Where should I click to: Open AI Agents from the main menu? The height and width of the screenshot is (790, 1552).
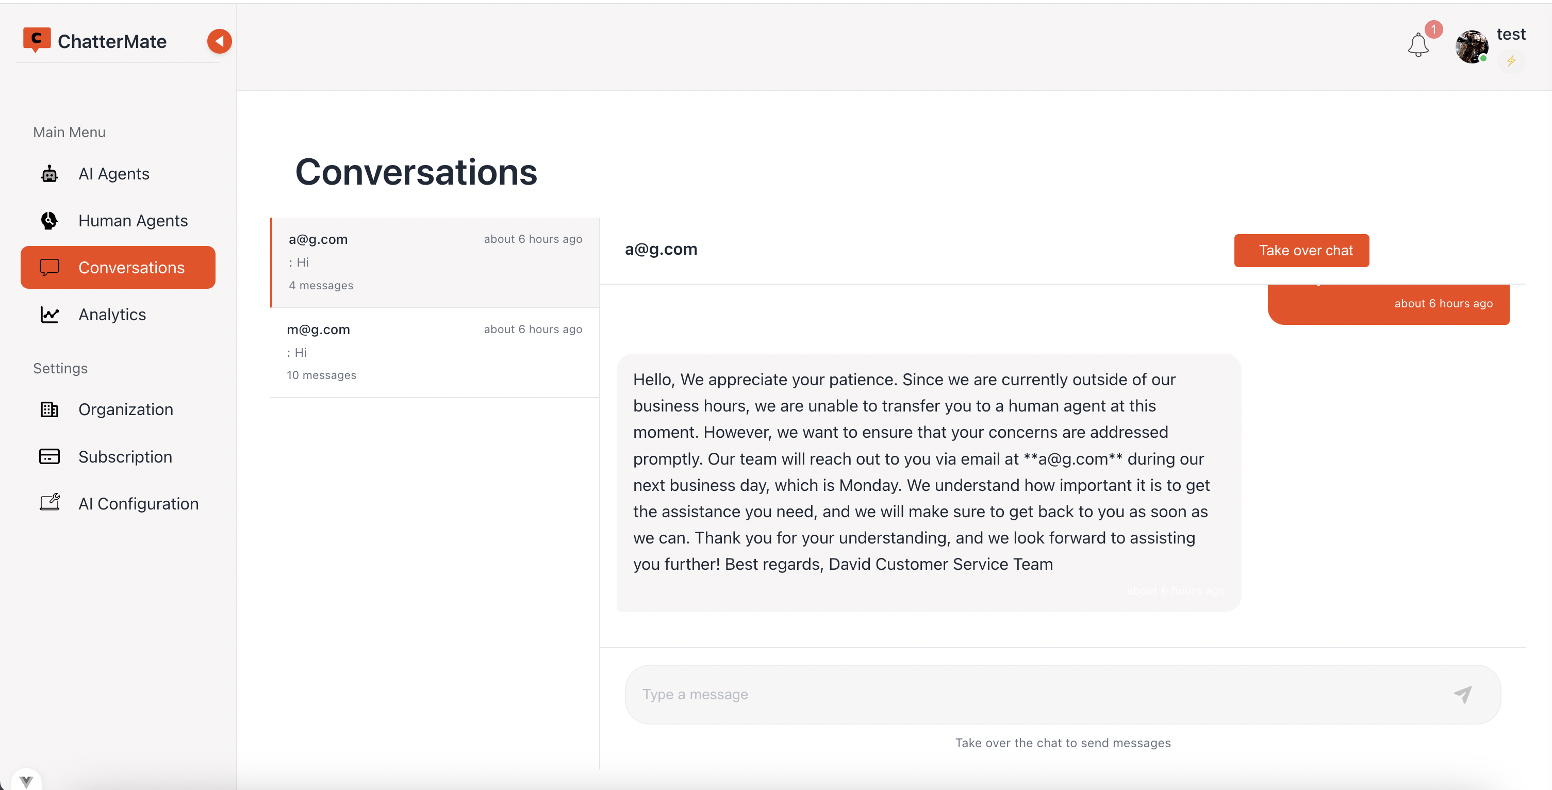pyautogui.click(x=114, y=174)
